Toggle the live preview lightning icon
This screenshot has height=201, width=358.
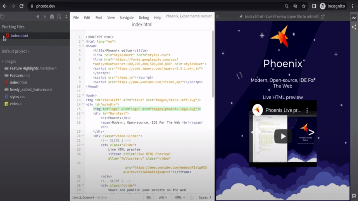pos(354,18)
